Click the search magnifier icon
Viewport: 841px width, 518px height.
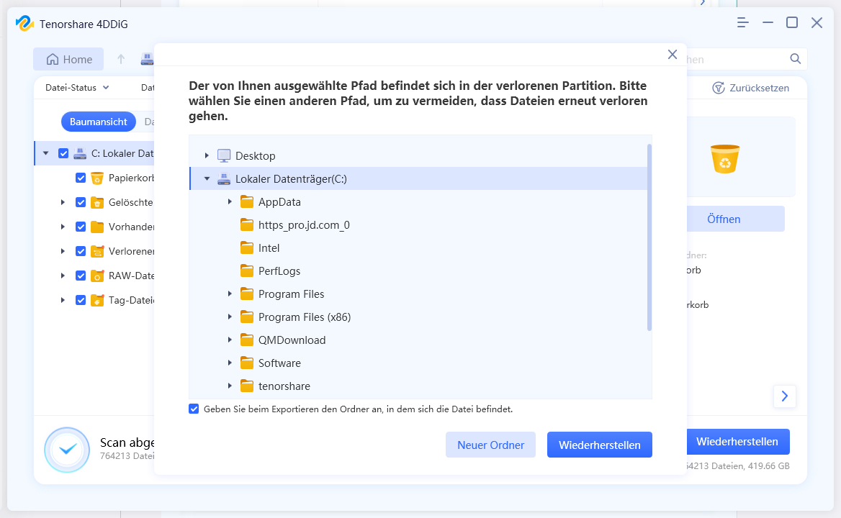pos(795,59)
